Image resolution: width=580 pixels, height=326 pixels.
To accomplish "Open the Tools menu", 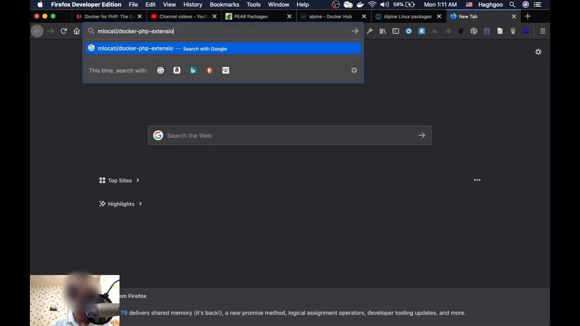I will (x=254, y=5).
